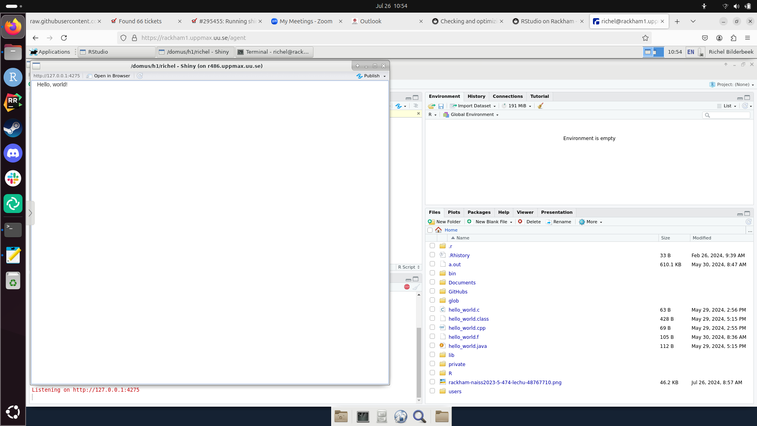
Task: Open the Global Environment dropdown
Action: [471, 114]
